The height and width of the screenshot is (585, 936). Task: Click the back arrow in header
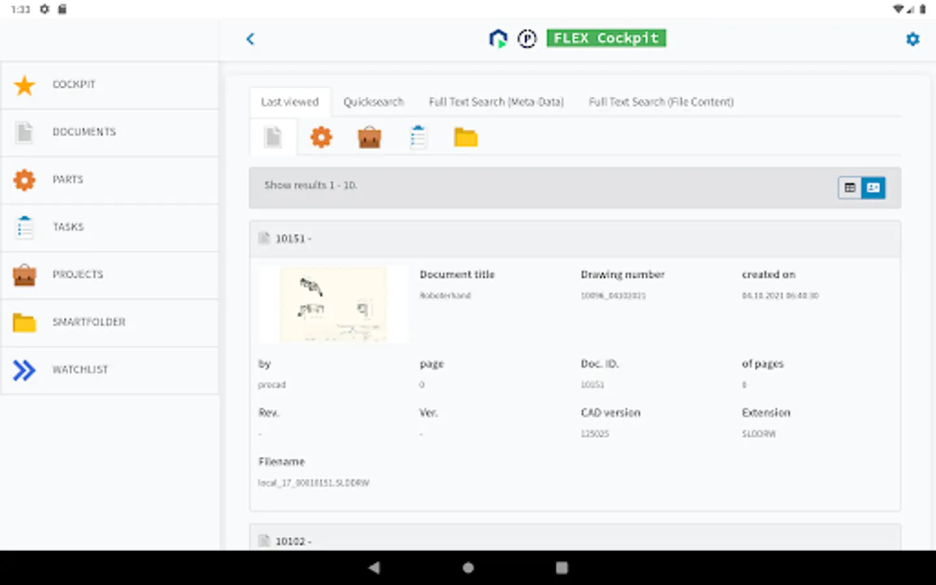click(250, 39)
